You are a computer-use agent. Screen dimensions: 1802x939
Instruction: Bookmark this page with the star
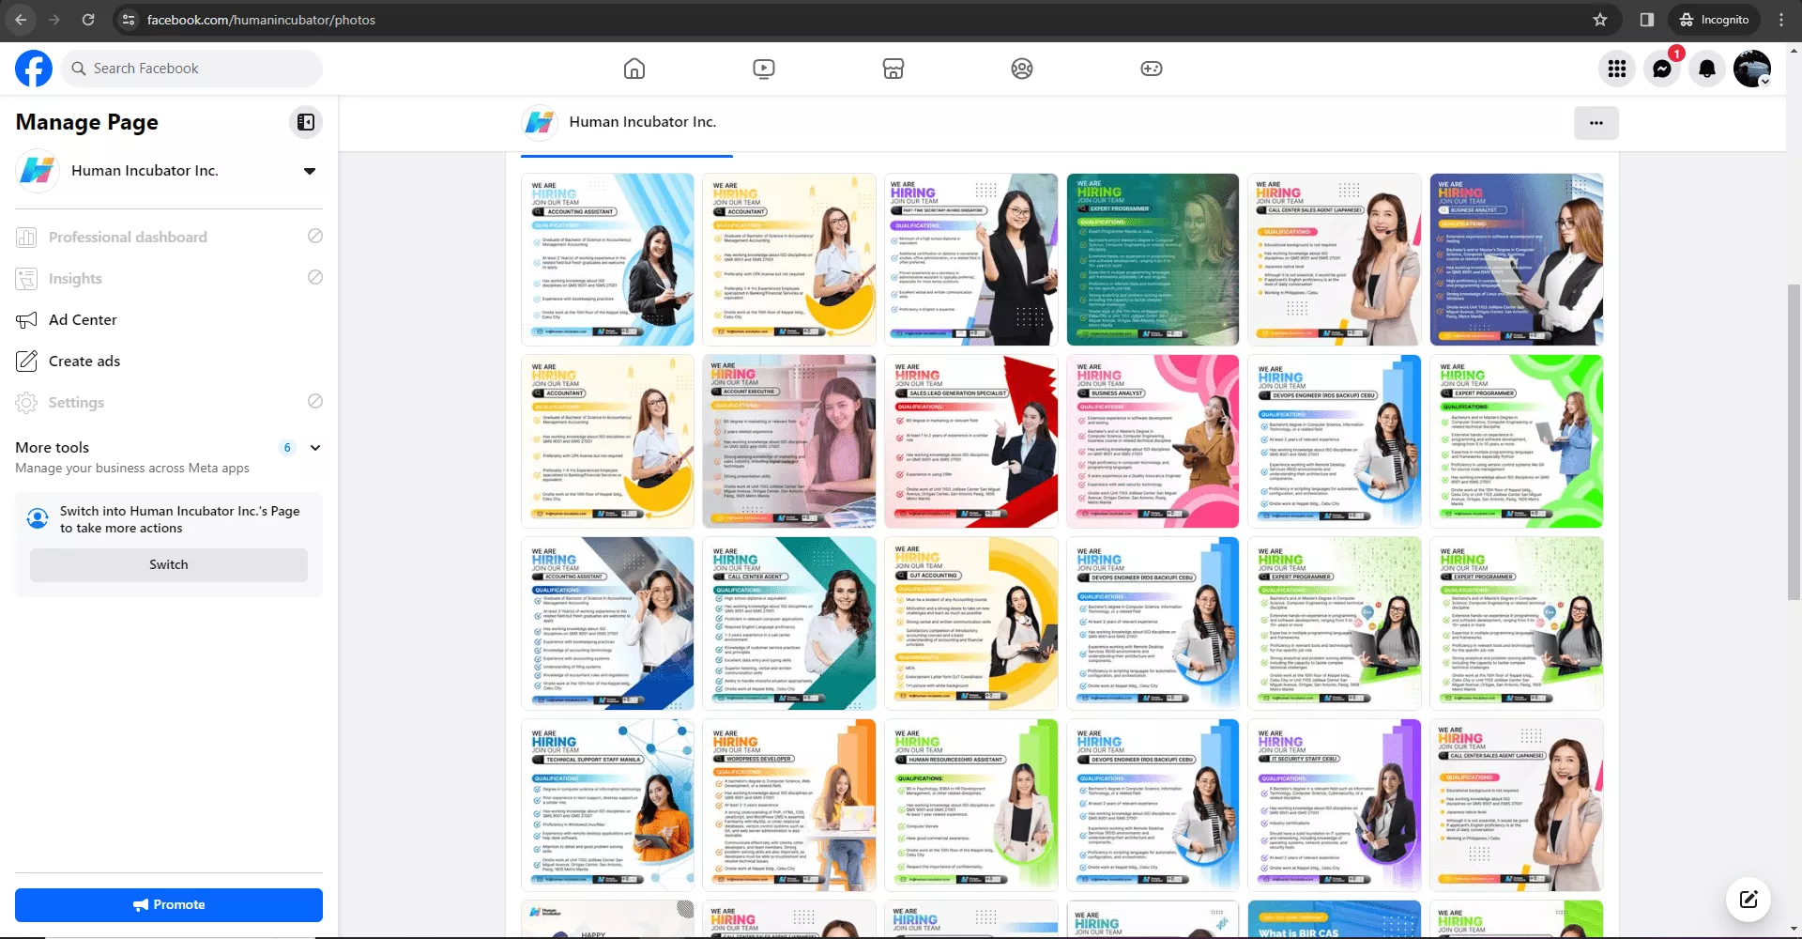tap(1600, 20)
